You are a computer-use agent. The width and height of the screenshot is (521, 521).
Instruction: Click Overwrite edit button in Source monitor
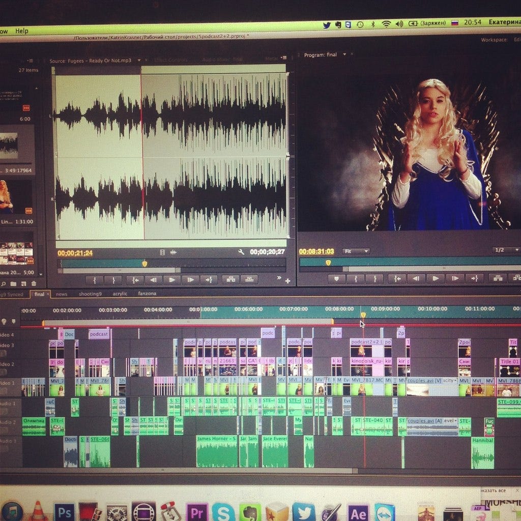pos(249,279)
